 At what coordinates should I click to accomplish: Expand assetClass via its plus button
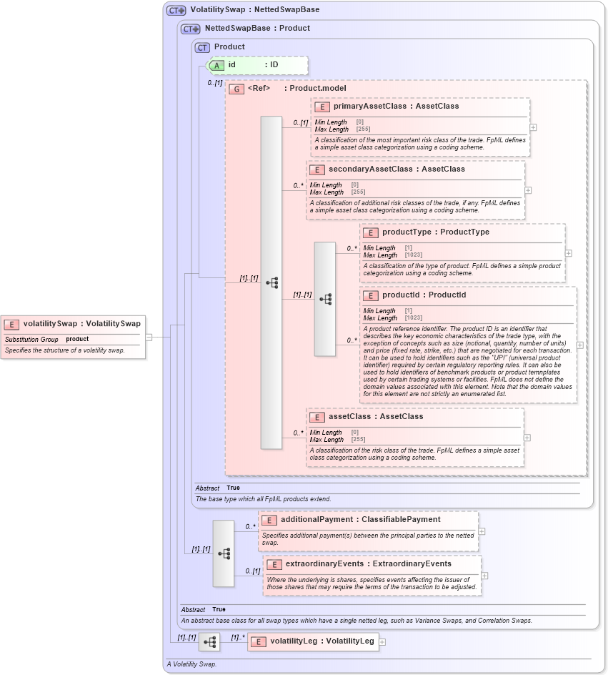point(527,436)
